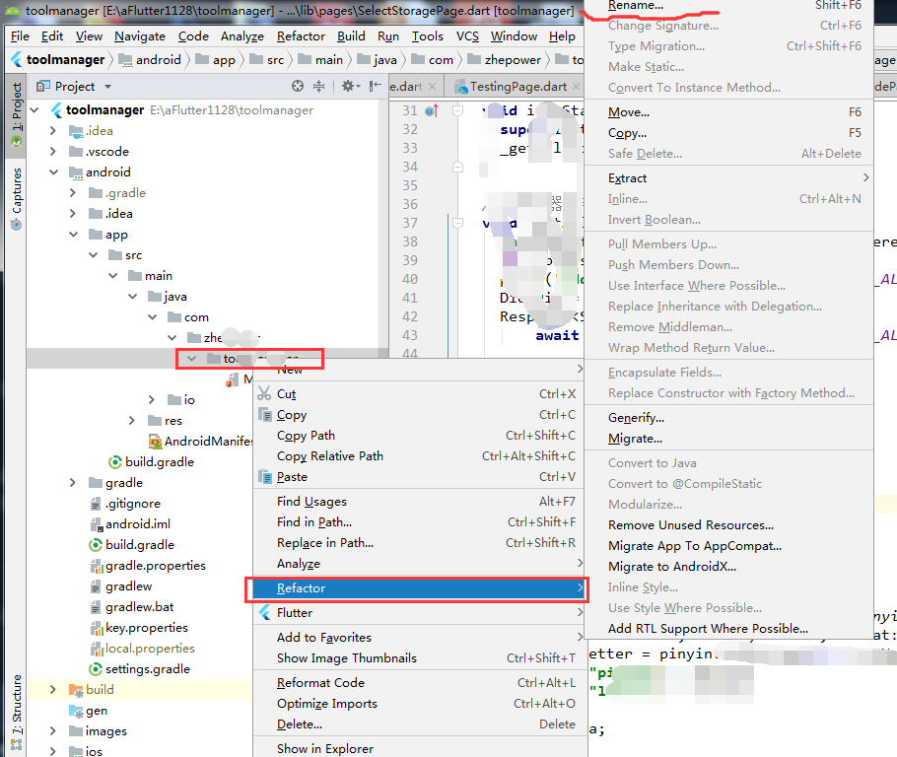The height and width of the screenshot is (757, 897).
Task: Choose Show in Explorer
Action: pos(419,748)
